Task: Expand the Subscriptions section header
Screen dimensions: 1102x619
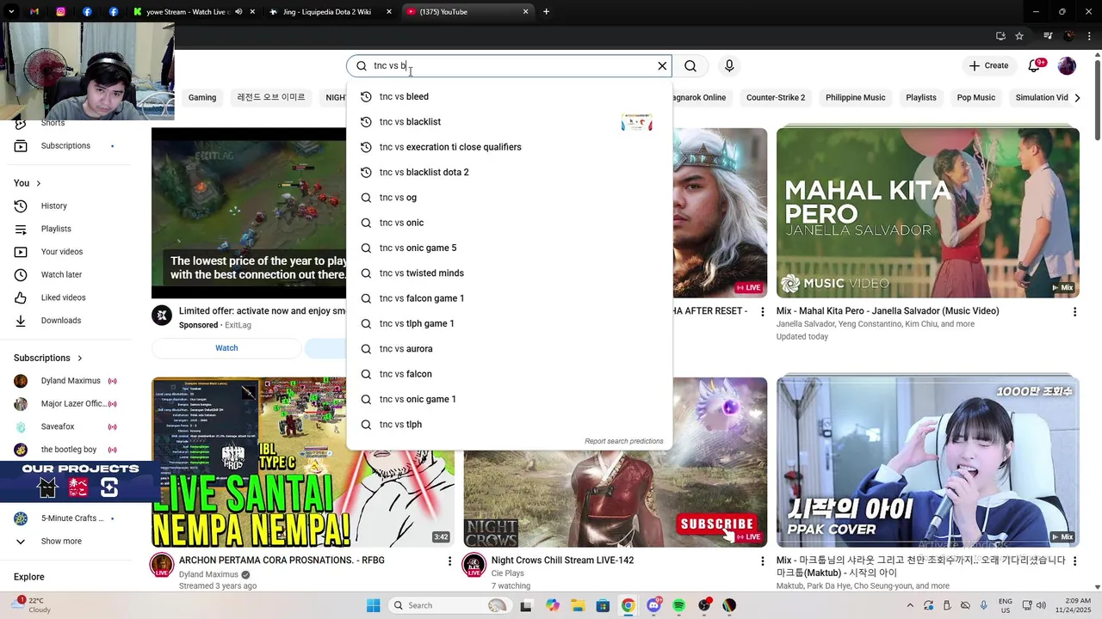Action: 48,359
